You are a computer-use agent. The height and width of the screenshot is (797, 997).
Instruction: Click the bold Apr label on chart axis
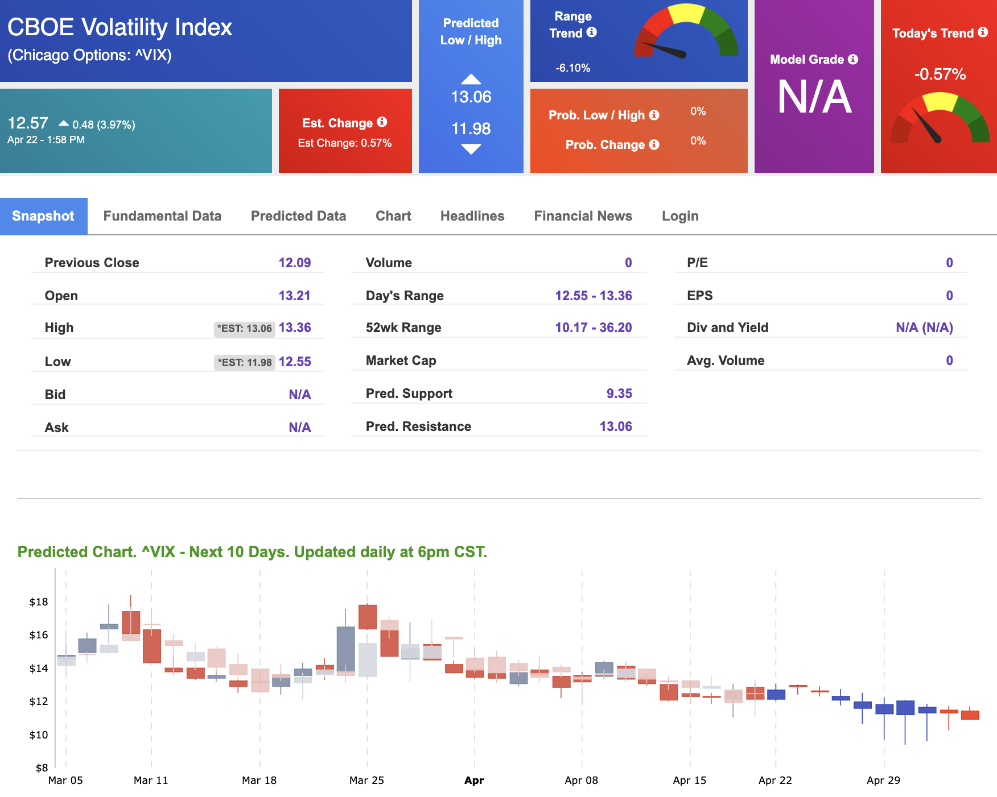474,781
